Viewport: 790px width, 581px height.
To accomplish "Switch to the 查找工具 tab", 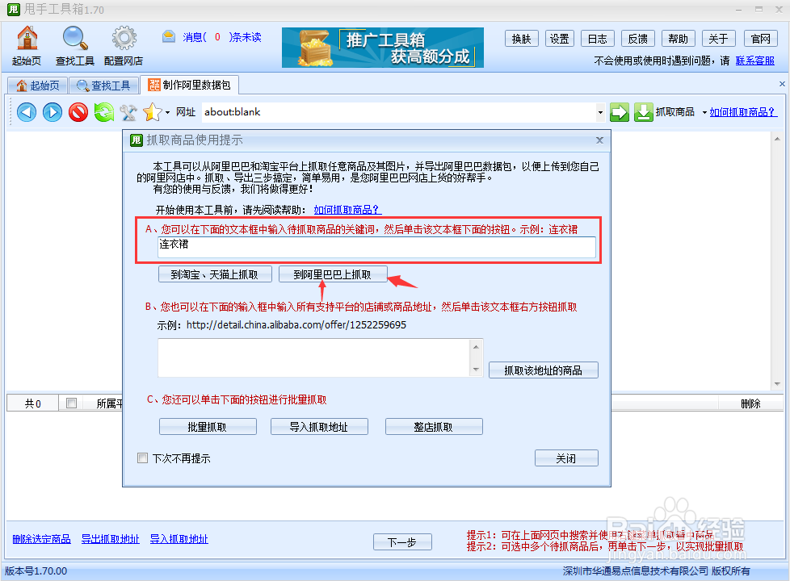I will [102, 84].
